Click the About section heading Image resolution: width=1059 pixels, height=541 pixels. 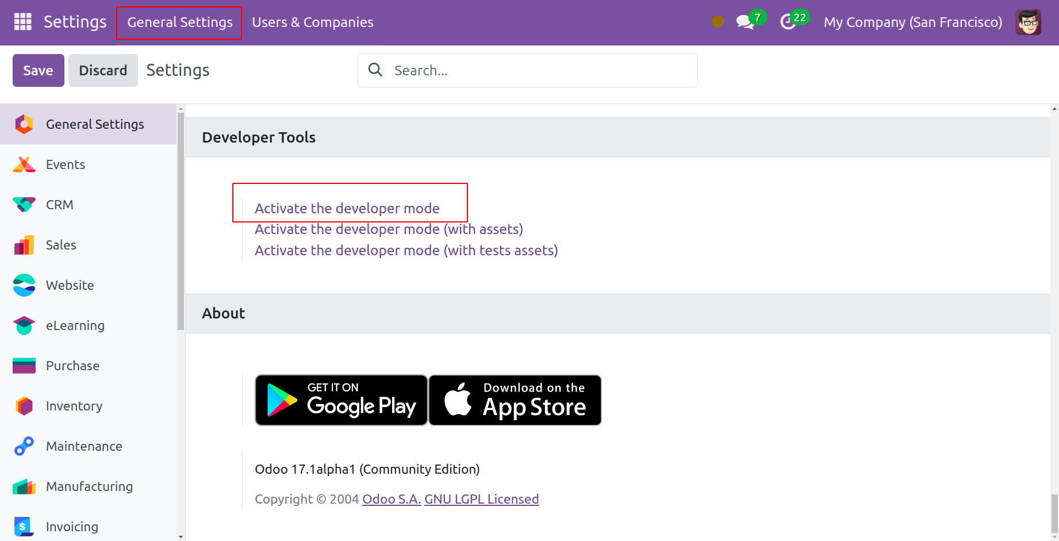point(224,313)
